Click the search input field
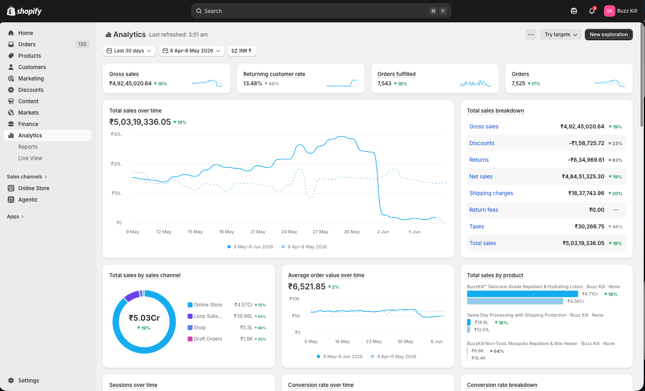The image size is (645, 391). pos(321,11)
